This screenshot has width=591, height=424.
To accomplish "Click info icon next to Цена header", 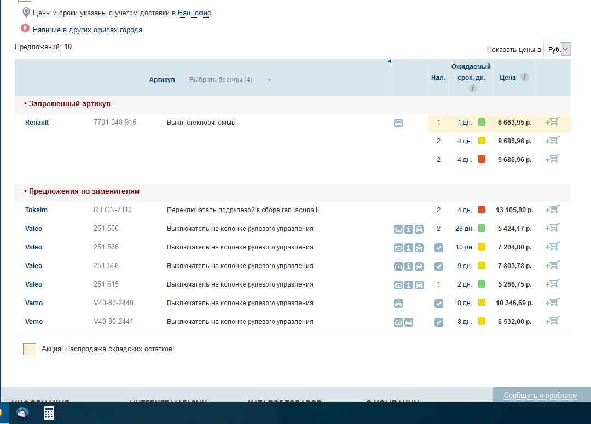I will 525,77.
